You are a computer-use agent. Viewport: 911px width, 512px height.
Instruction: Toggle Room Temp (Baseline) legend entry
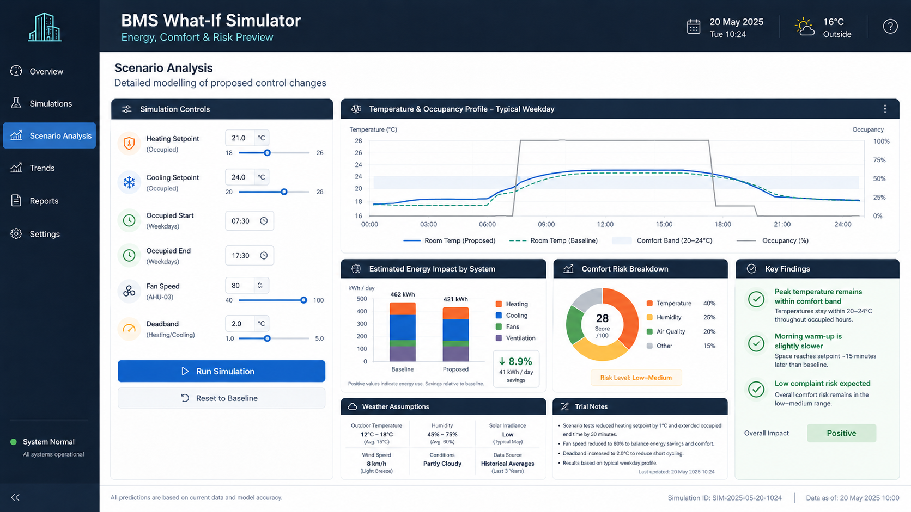pos(553,240)
